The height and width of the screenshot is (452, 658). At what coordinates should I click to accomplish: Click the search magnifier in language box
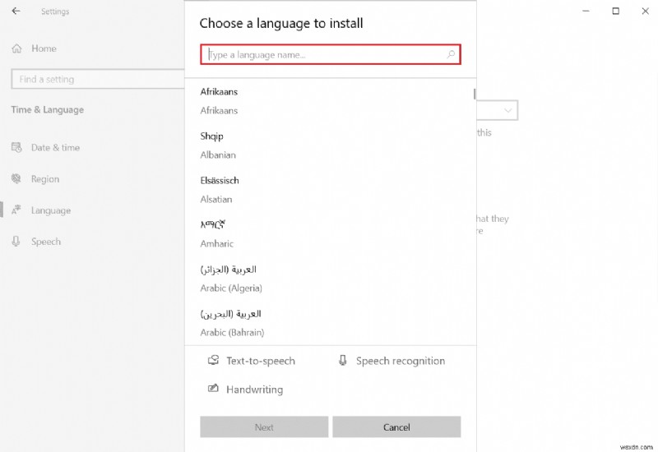pyautogui.click(x=451, y=55)
